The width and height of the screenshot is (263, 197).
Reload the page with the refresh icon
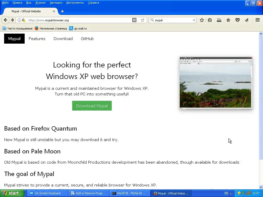[x=143, y=20]
